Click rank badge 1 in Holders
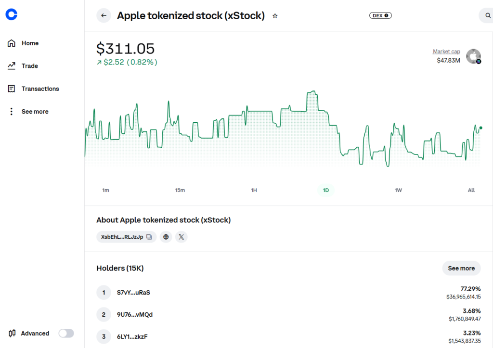 pos(104,293)
